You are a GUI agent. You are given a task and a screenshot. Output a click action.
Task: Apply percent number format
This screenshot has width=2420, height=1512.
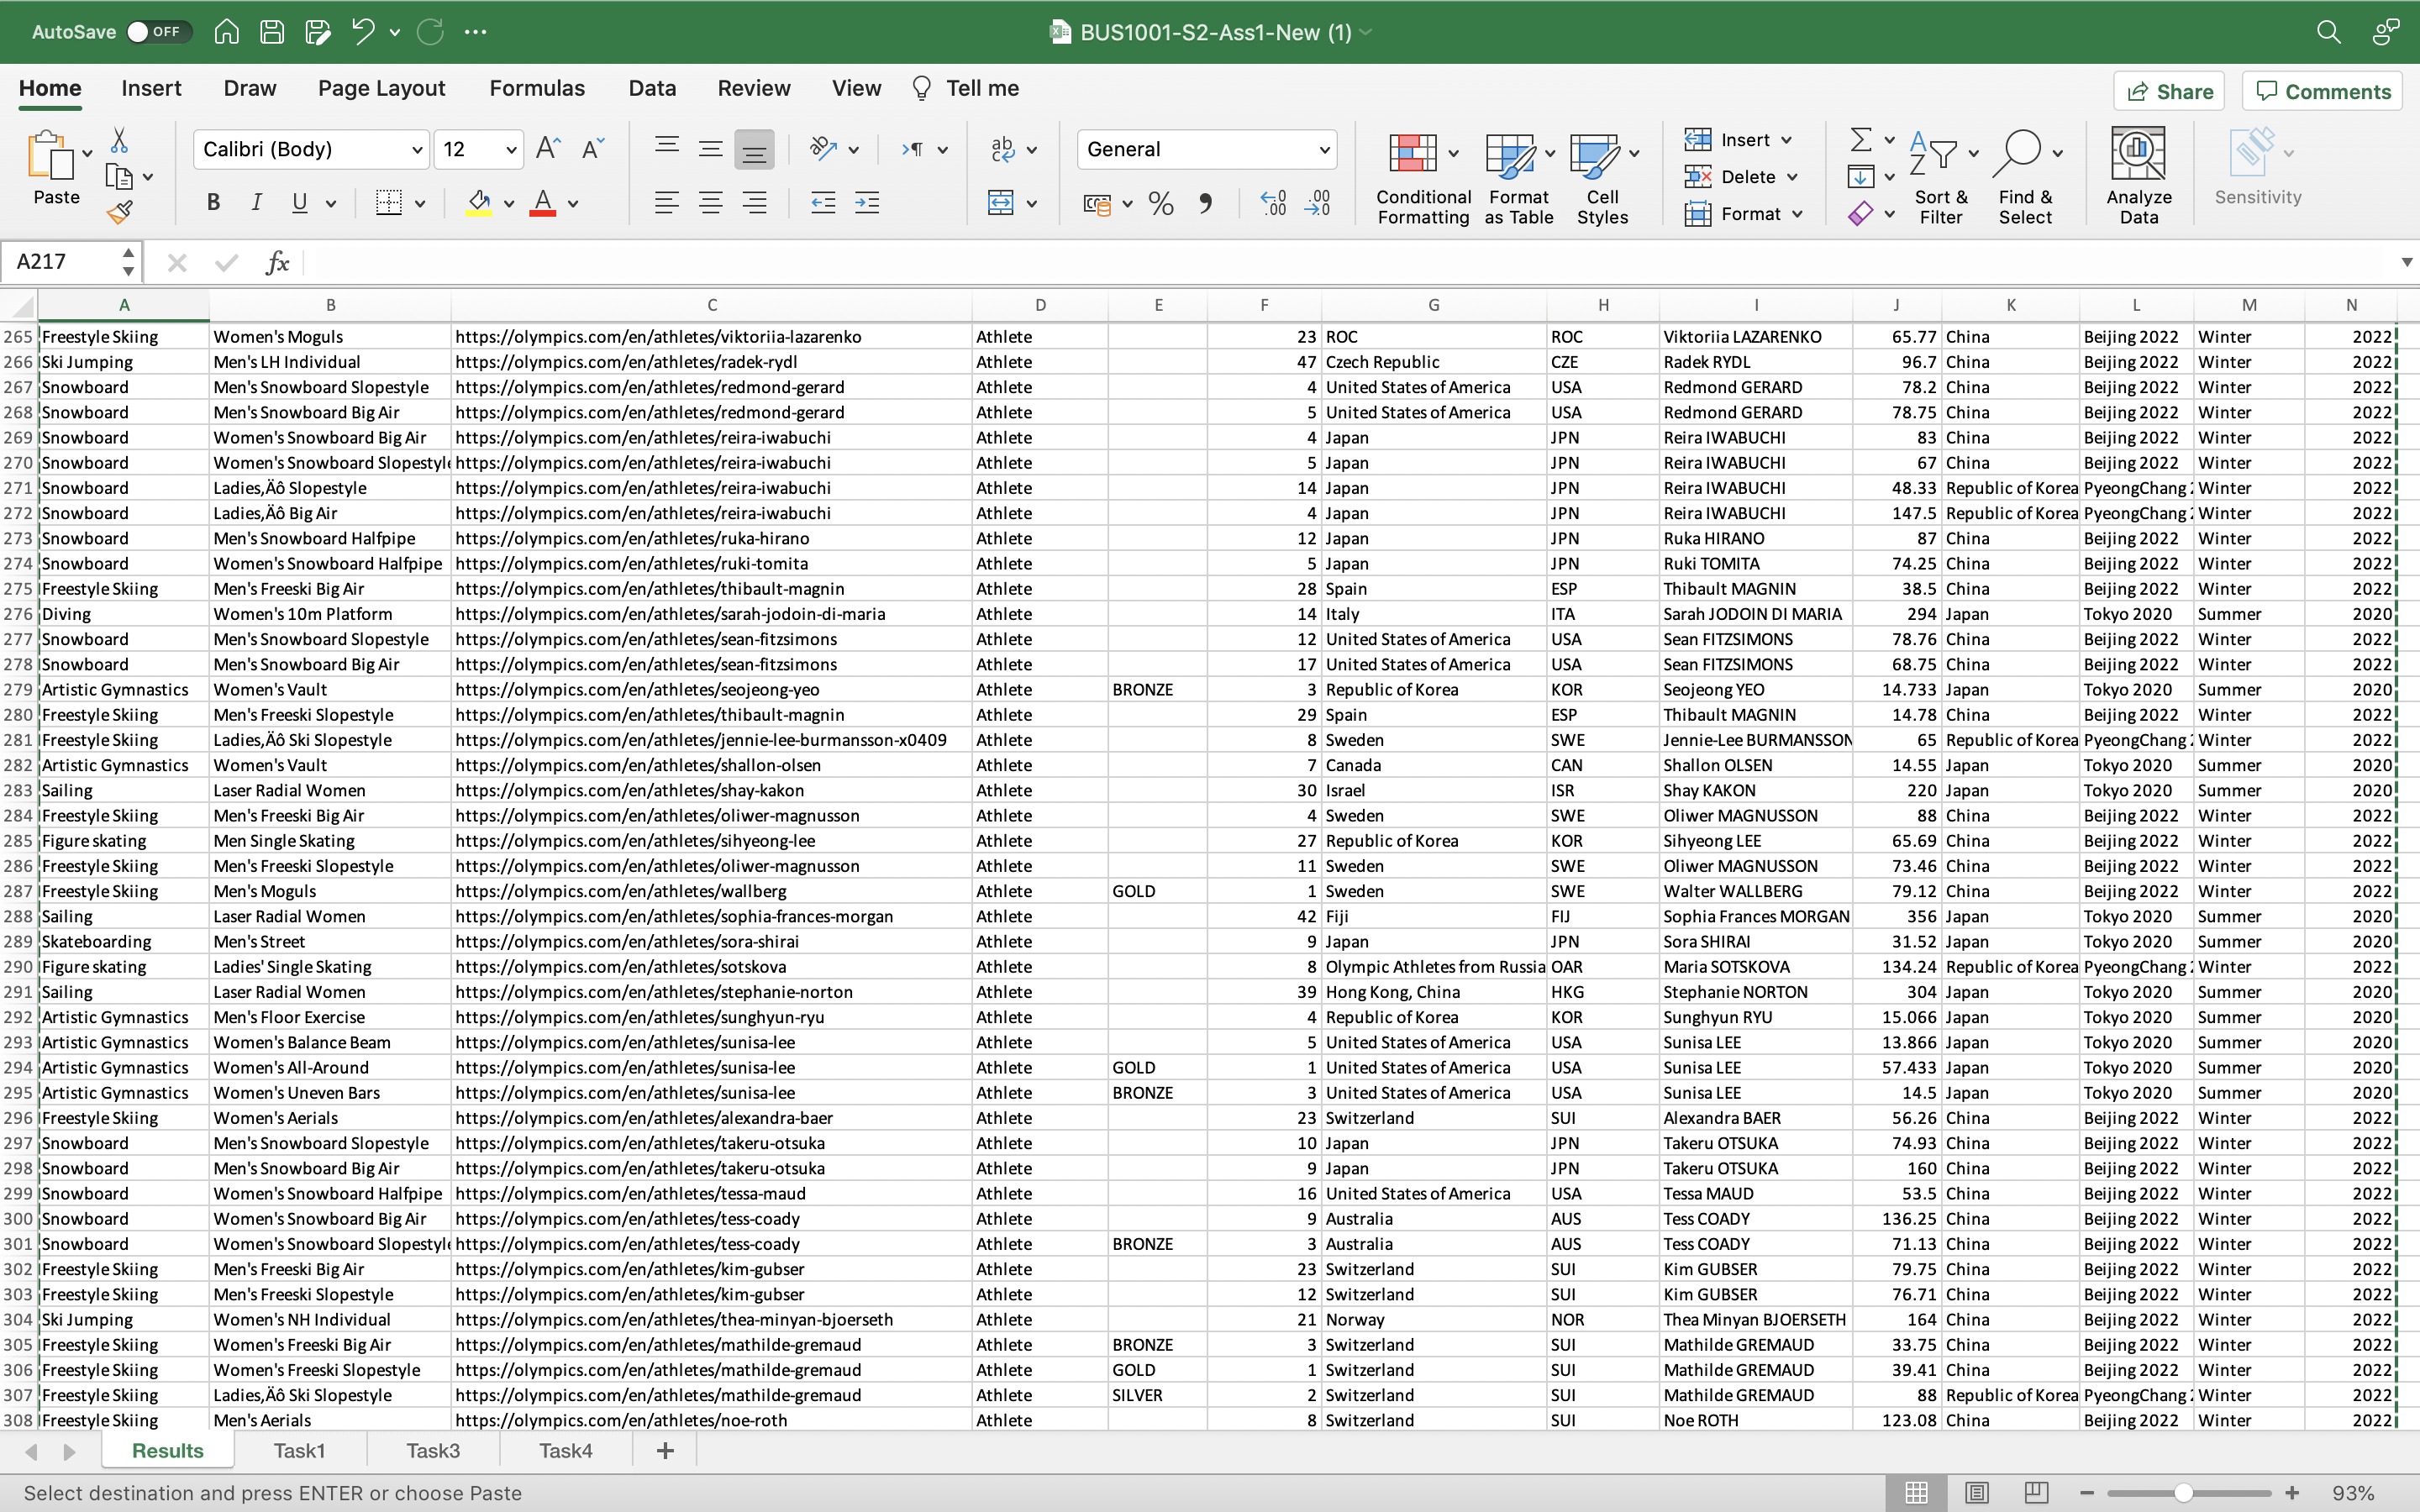1159,203
